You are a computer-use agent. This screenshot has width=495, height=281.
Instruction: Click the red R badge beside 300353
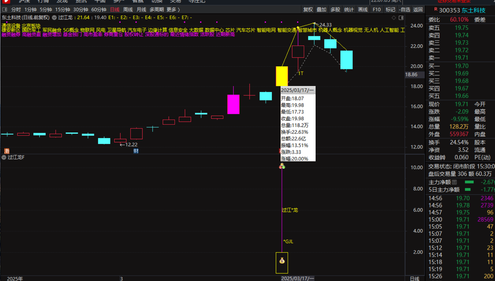[x=436, y=9]
